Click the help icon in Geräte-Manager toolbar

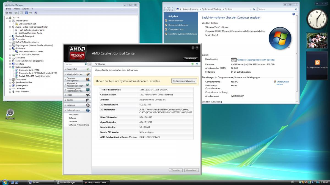(x=27, y=13)
